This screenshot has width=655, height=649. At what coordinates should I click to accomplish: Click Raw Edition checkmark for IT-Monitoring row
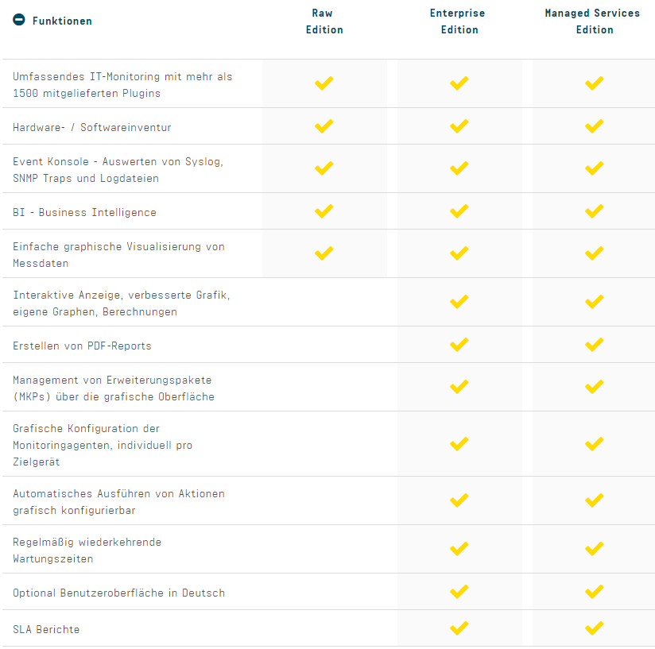pos(324,83)
